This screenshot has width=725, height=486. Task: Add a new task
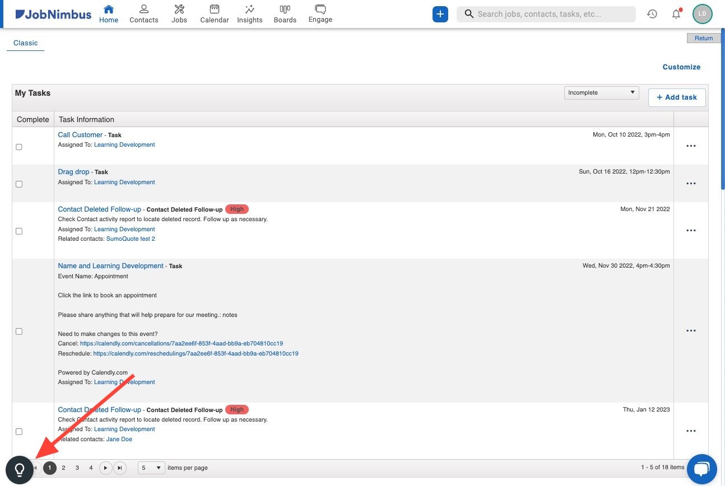676,97
